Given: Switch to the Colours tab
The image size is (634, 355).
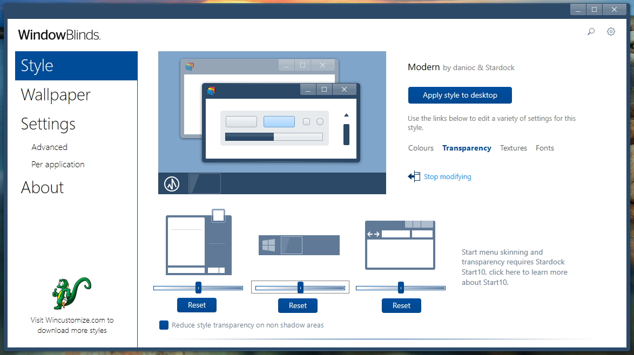Looking at the screenshot, I should tap(421, 148).
